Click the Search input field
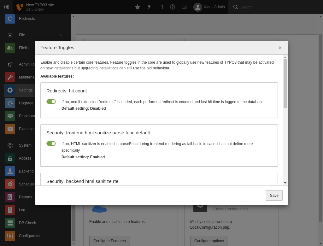Screen dimensions: 323x246 pyautogui.click(x=278, y=7)
